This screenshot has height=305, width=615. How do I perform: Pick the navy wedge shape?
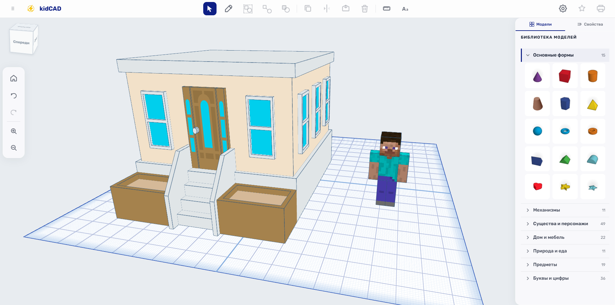pos(538,159)
